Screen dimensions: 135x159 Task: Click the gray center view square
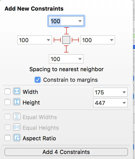tap(66, 40)
